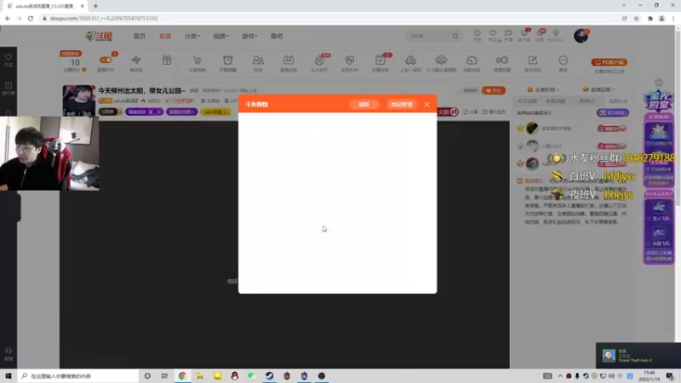The width and height of the screenshot is (681, 383).
Task: Open the AD task icon
Action: [289, 62]
